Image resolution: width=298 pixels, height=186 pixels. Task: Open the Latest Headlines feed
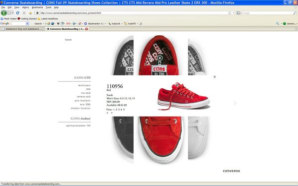pyautogui.click(x=48, y=19)
